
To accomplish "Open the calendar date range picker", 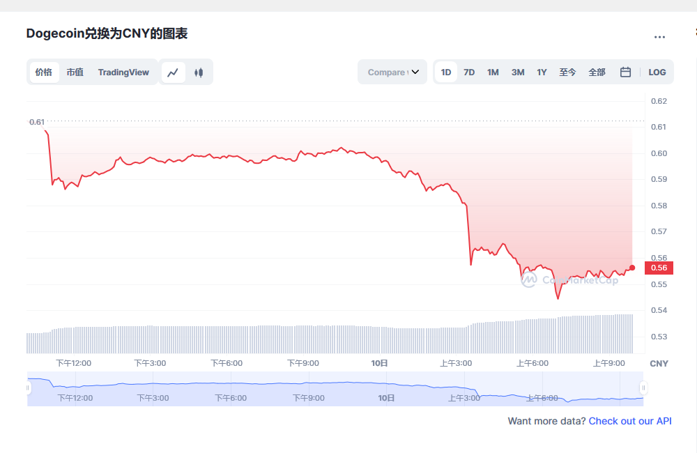I will (x=625, y=72).
